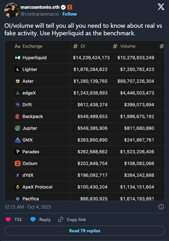The width and height of the screenshot is (169, 241).
Task: Copy link using chain icon
Action: (x=61, y=219)
